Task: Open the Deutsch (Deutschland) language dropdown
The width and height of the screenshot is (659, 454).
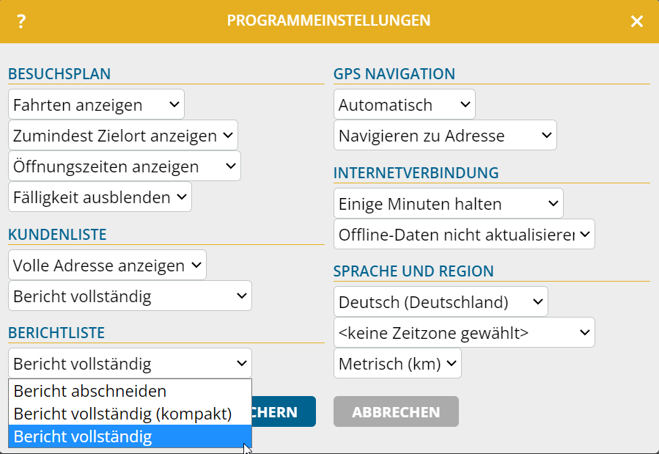Action: click(441, 302)
